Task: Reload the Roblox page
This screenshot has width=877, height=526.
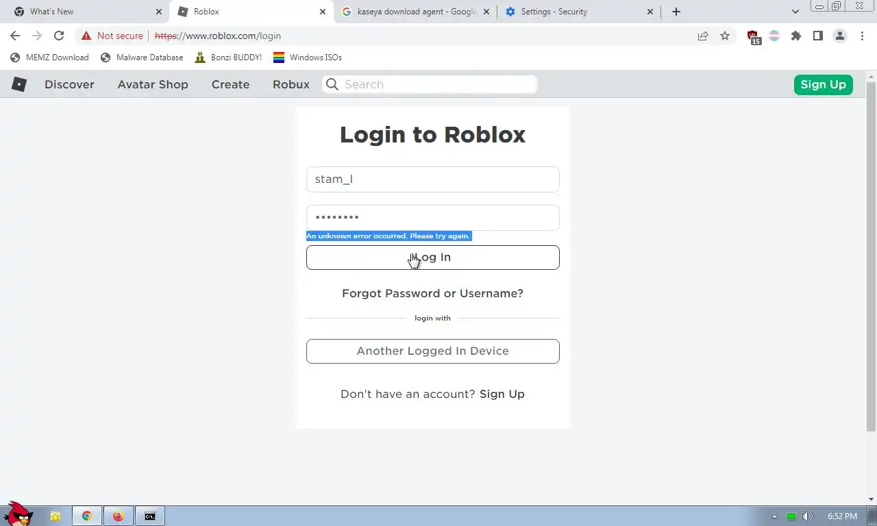Action: click(59, 36)
